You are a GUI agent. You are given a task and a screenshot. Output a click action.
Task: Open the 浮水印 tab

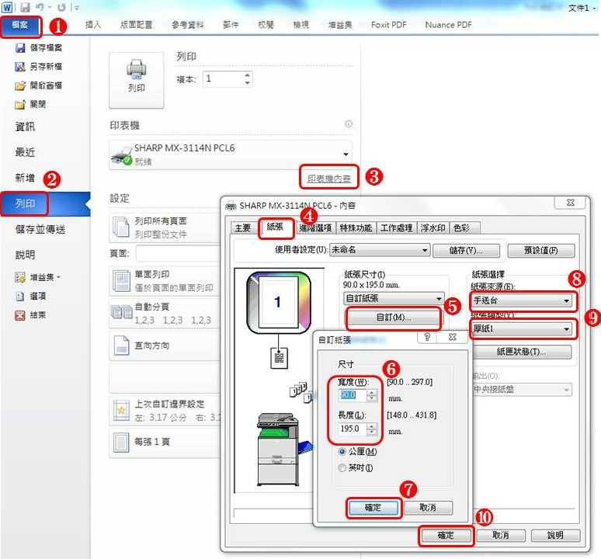433,227
